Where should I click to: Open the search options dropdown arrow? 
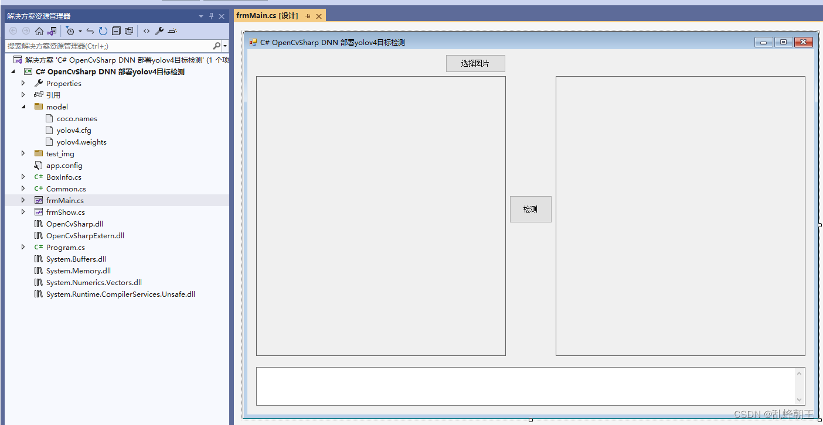coord(225,46)
